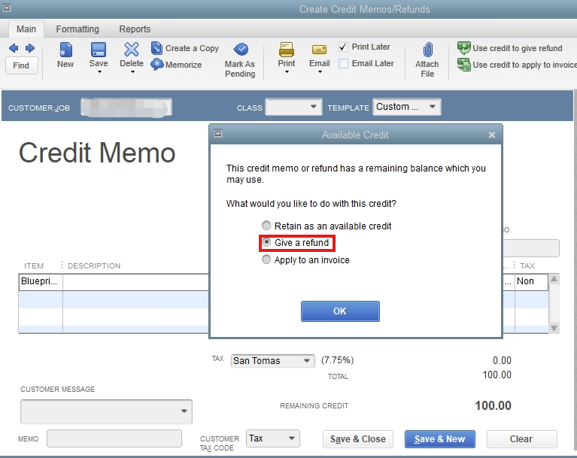The image size is (577, 458).
Task: Open the Print dropdown arrow
Action: point(287,71)
